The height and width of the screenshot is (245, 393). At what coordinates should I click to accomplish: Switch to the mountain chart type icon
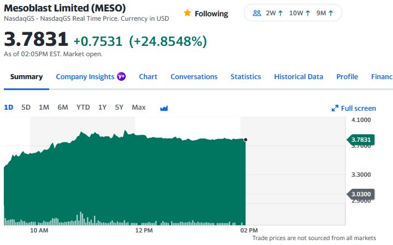coord(163,108)
